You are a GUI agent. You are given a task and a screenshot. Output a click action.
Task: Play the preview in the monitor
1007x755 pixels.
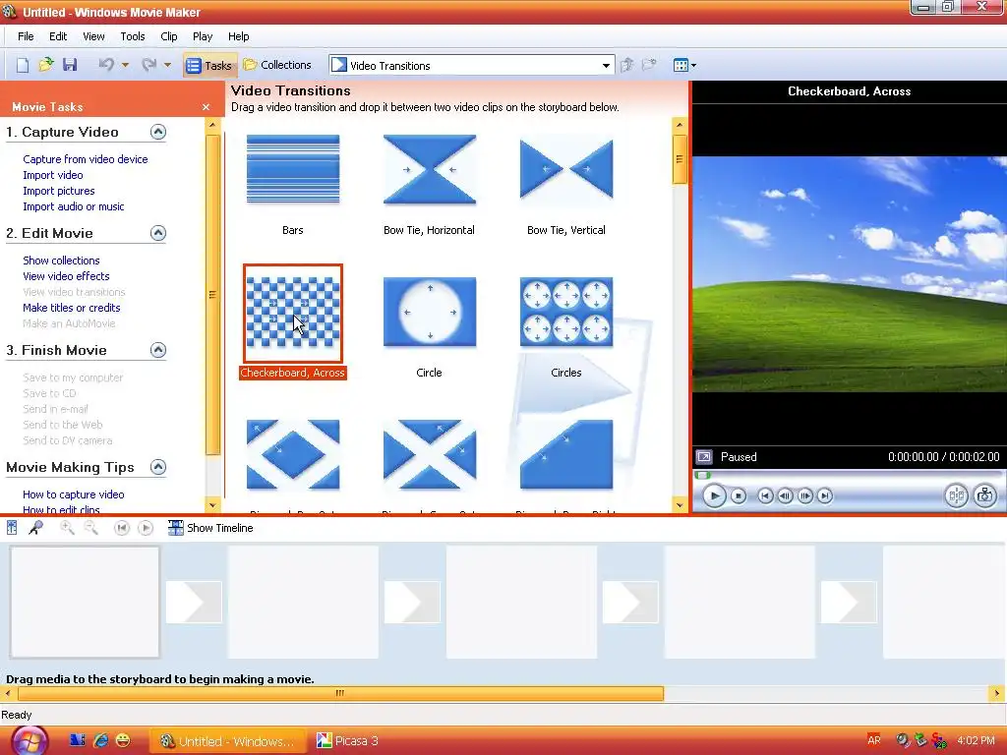click(714, 495)
